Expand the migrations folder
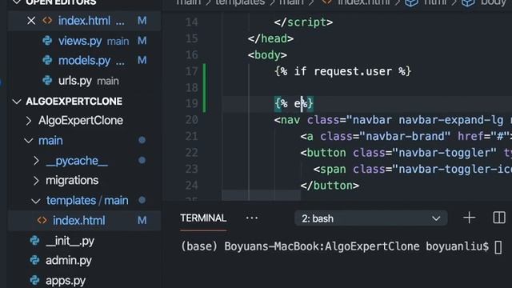 (x=36, y=181)
